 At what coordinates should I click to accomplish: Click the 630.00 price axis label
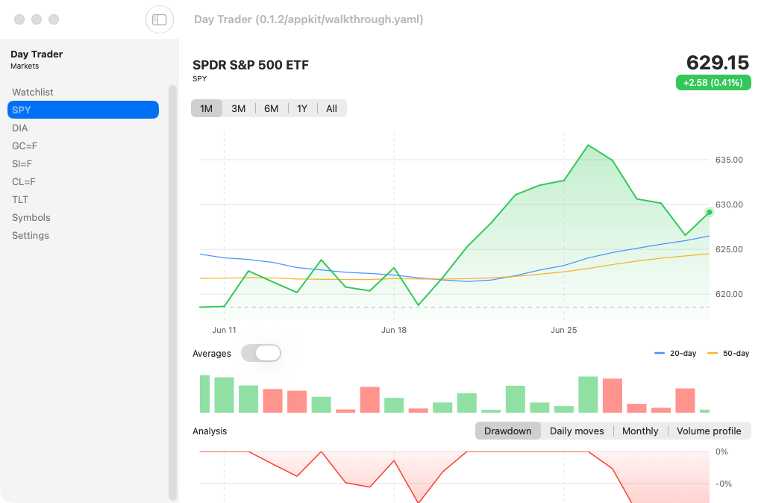coord(729,204)
